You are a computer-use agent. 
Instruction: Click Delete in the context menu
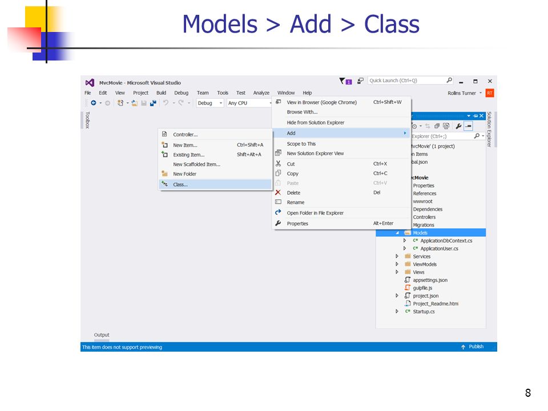(x=341, y=192)
